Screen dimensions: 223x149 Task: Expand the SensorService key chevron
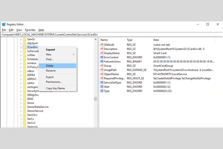coord(21,111)
